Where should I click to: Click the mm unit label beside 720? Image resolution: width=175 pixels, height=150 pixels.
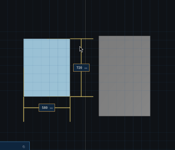click(86, 68)
